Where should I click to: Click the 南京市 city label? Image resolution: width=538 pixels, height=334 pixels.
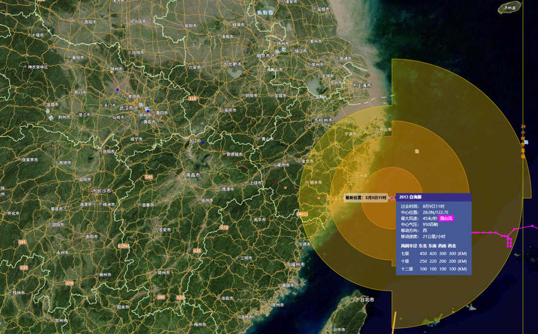pos(263,56)
